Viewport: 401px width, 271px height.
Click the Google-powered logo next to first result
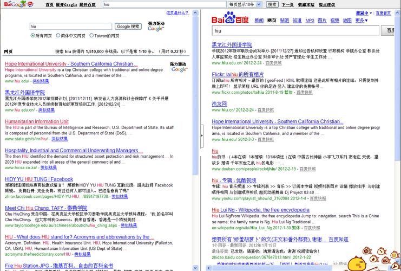[178, 67]
